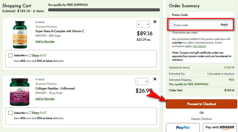Open Collagen Hydrolysate product thumbnail
The height and width of the screenshot is (132, 238).
coord(20,92)
